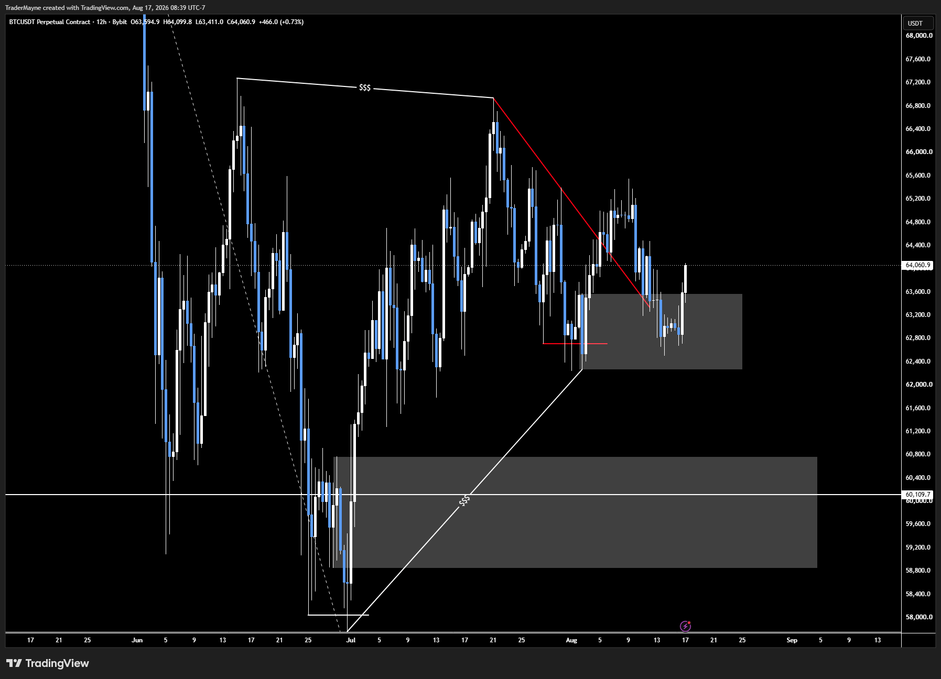Click the 58,000.0 price axis label
The image size is (941, 679).
919,617
